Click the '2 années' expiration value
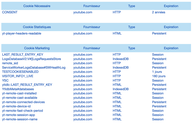This screenshot has height=123, width=194. [159, 12]
